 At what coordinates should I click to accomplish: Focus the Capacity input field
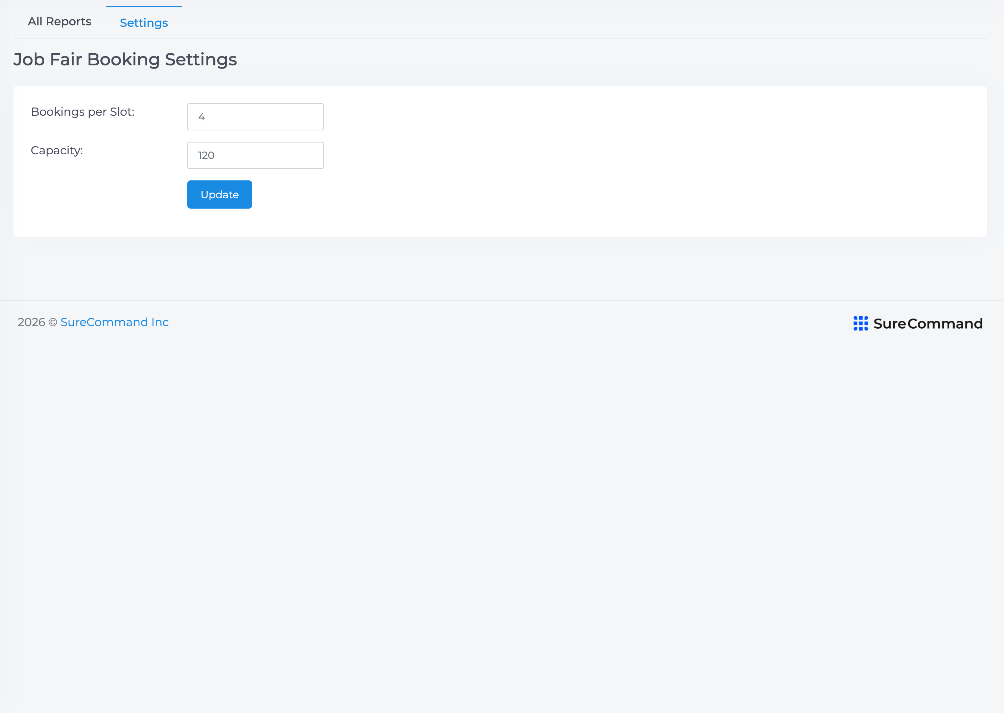point(255,155)
